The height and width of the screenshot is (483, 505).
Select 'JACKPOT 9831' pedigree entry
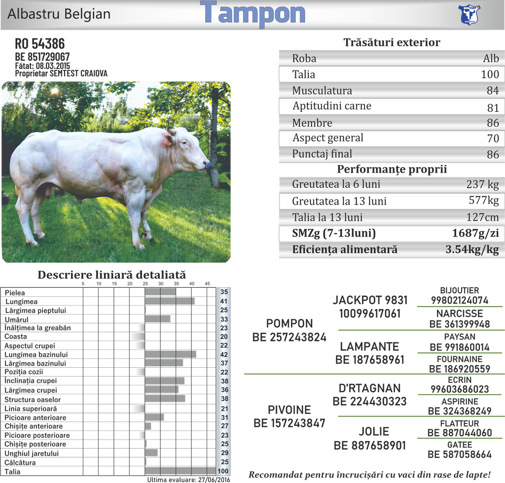coord(370,300)
